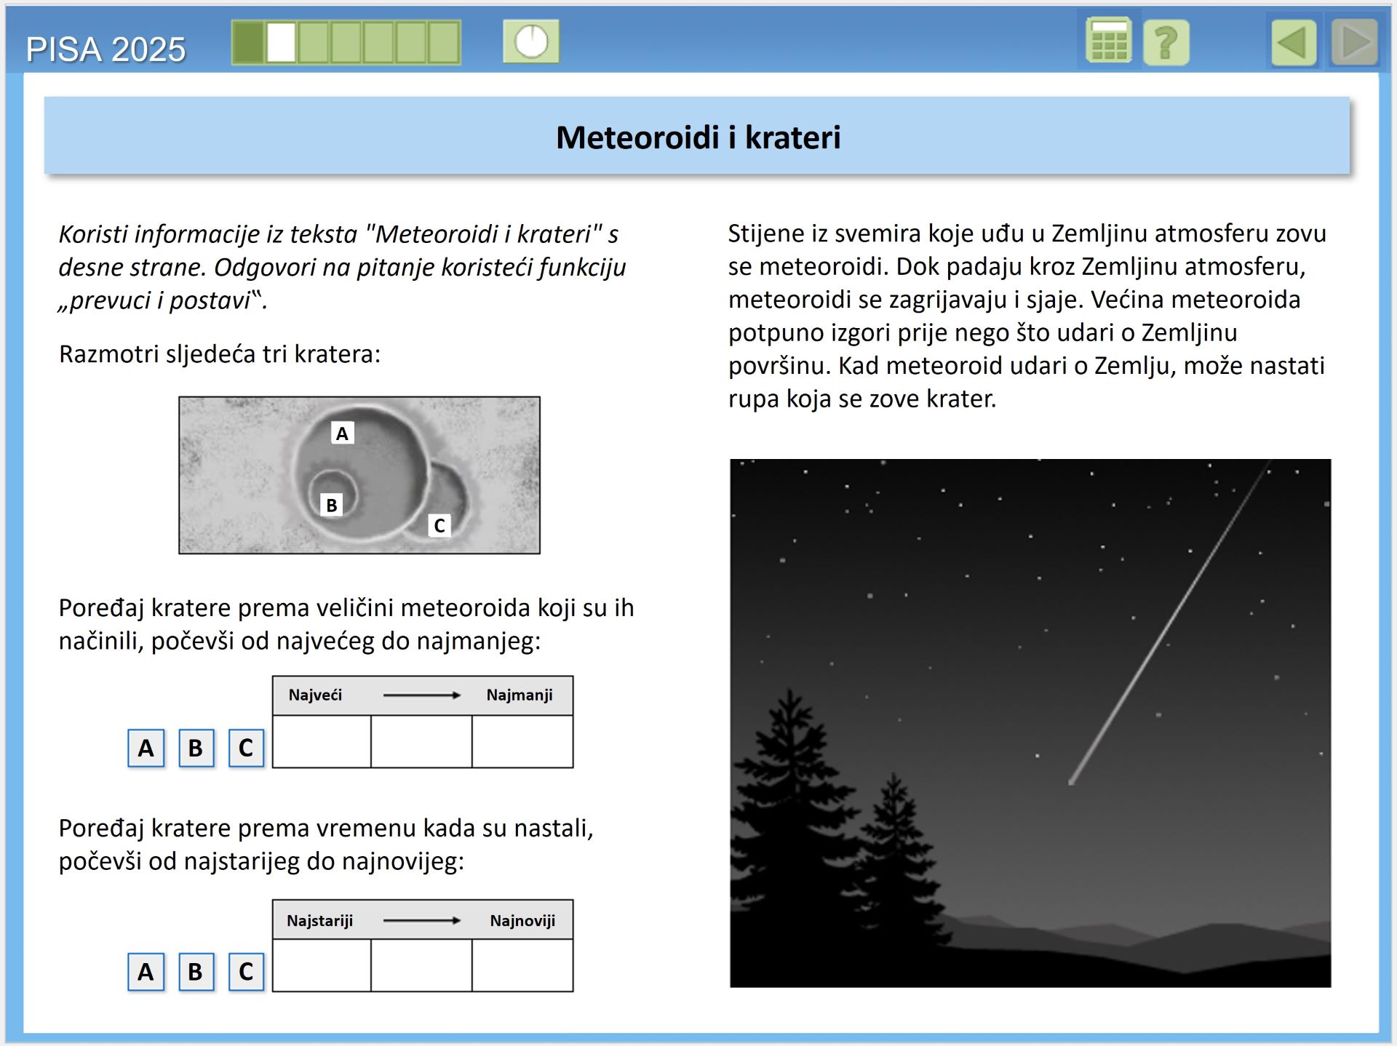The image size is (1397, 1046).
Task: Click the meteor night sky picture
Action: (x=1030, y=723)
